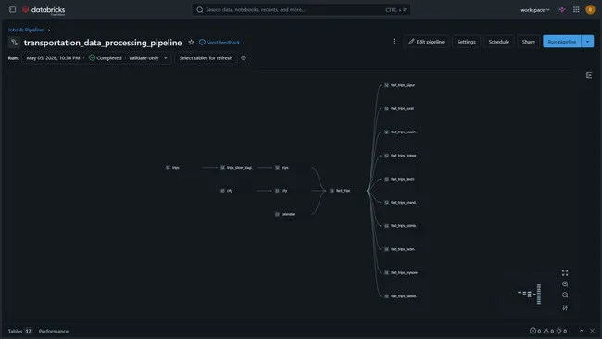This screenshot has height=339, width=602.
Task: Open the Databricks Assistant sparkle icon
Action: point(562,10)
